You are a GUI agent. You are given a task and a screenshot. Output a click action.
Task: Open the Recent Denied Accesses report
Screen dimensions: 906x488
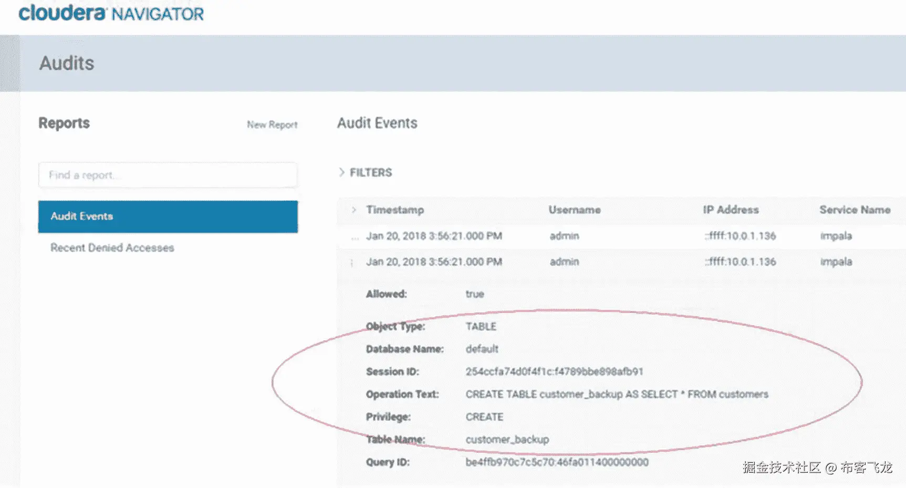coord(112,247)
